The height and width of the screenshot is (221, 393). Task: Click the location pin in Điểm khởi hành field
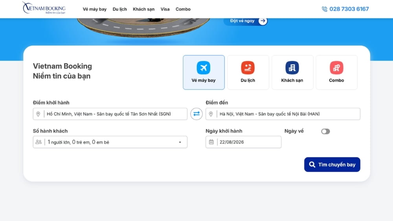(x=38, y=114)
